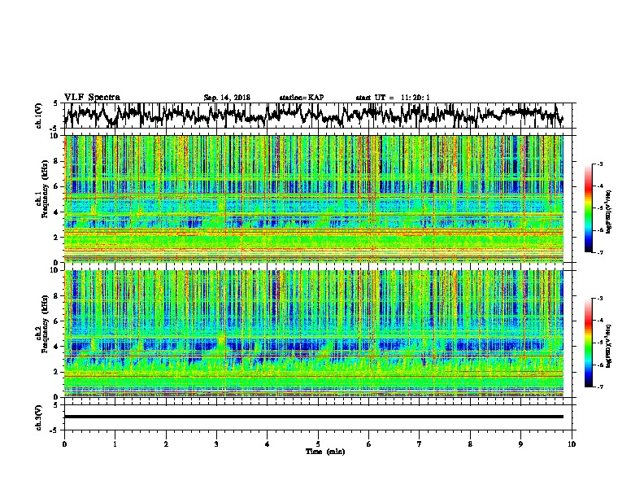Click the 'station=KAP' label
This screenshot has height=498, width=644.
point(302,98)
